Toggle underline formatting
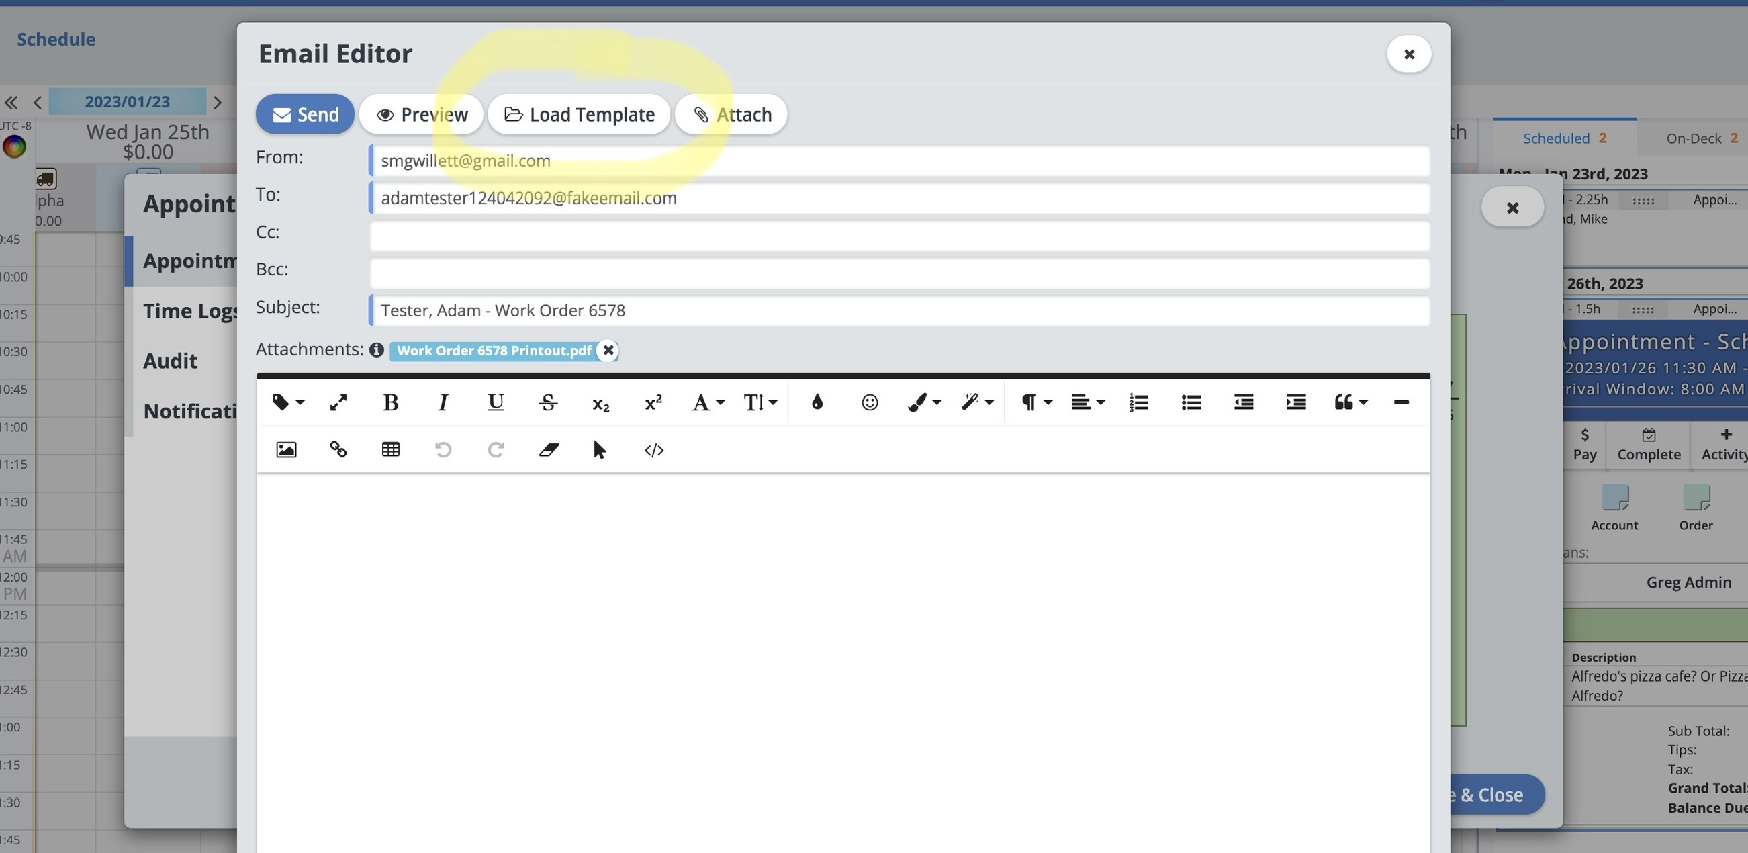The width and height of the screenshot is (1748, 853). click(x=496, y=402)
